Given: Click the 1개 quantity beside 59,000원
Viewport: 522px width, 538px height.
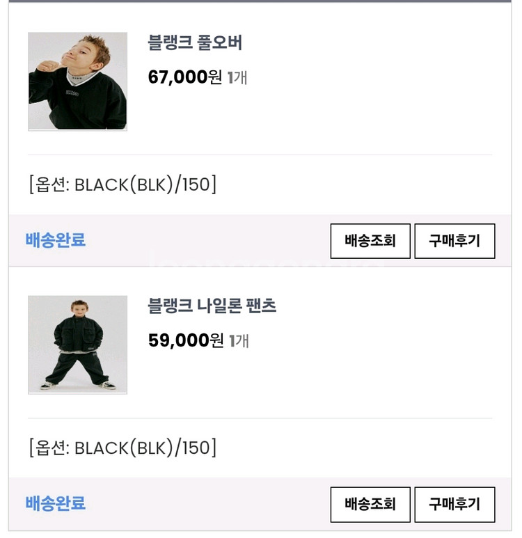Looking at the screenshot, I should tap(238, 340).
